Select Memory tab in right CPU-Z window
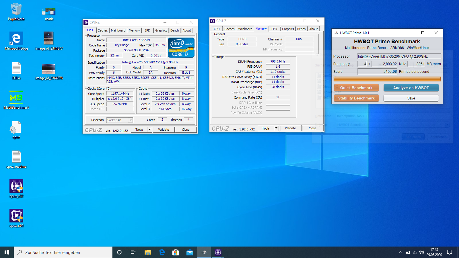Screen dimensions: 459x258 pos(261,29)
